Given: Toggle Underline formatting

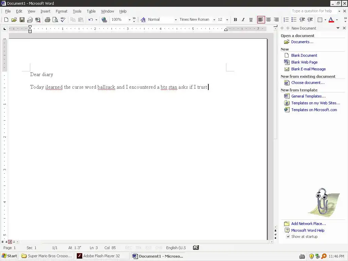Looking at the screenshot, I should coord(251,20).
